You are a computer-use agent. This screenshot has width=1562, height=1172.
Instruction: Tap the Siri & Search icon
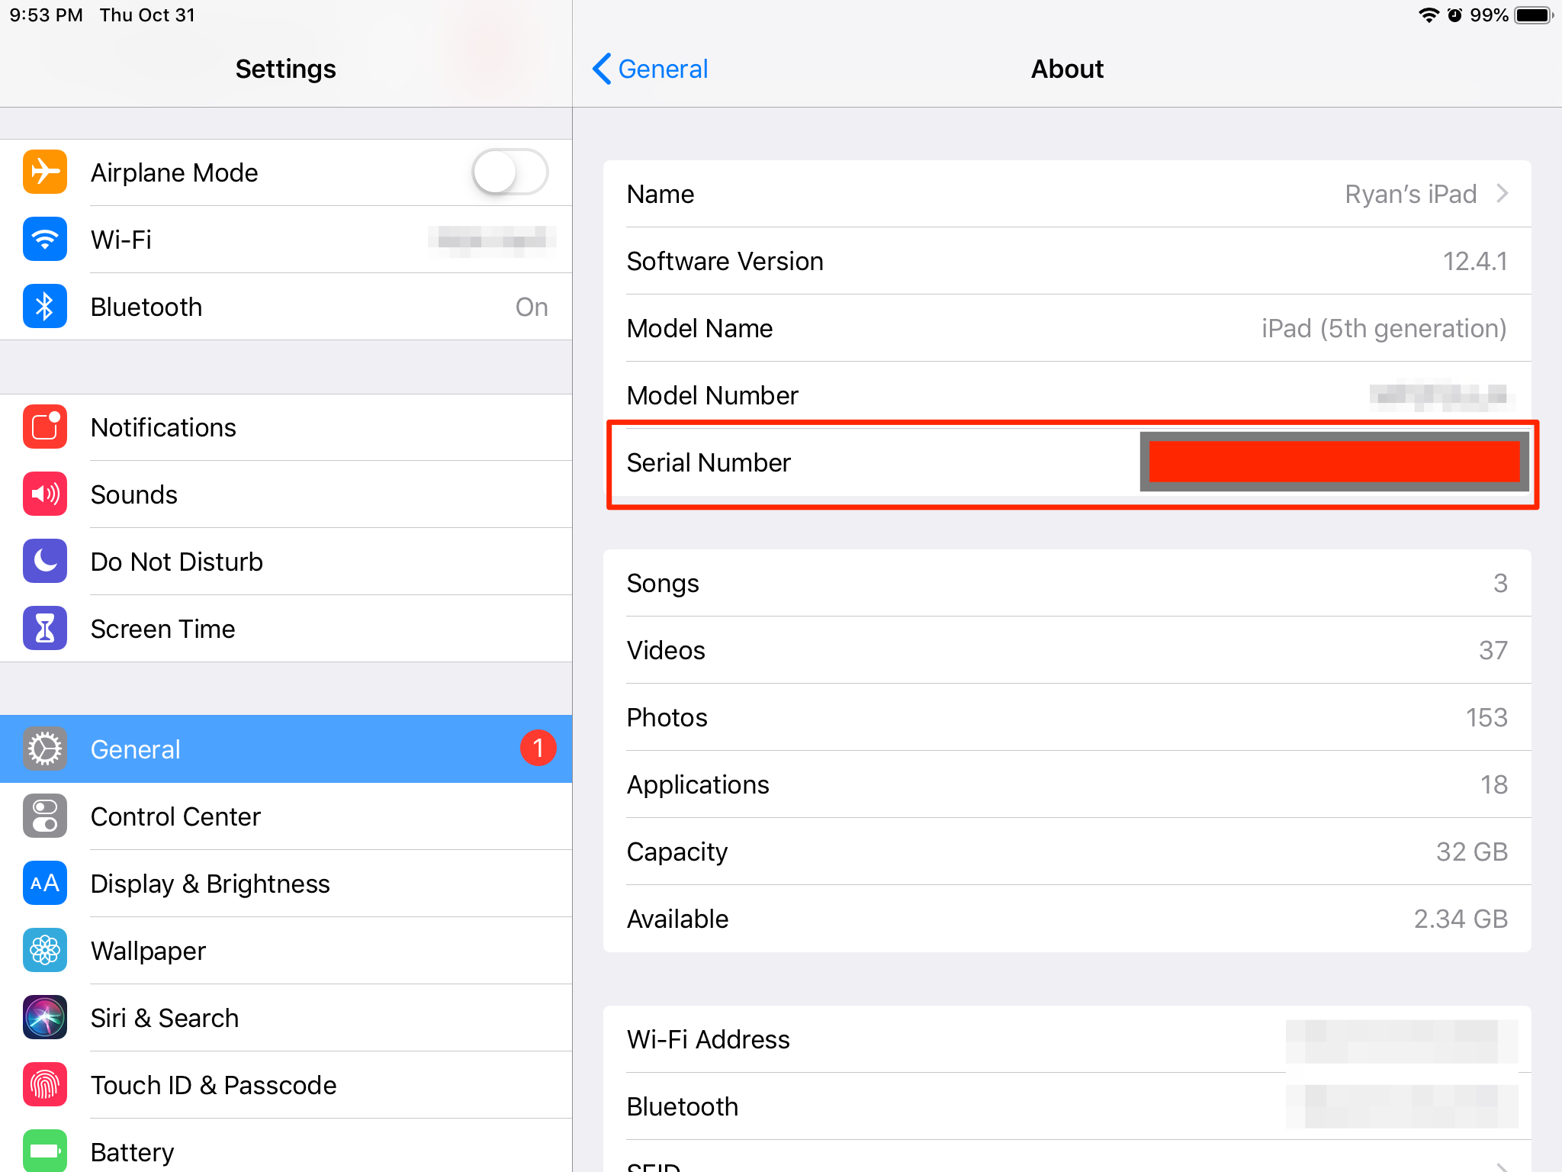pos(45,1018)
